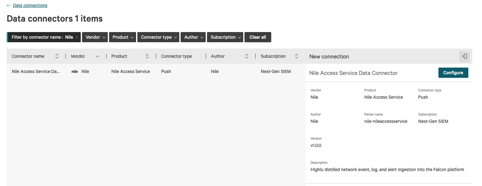Click Next-Gen SIEM subscription in details panel
Image resolution: width=482 pixels, height=186 pixels.
(433, 121)
